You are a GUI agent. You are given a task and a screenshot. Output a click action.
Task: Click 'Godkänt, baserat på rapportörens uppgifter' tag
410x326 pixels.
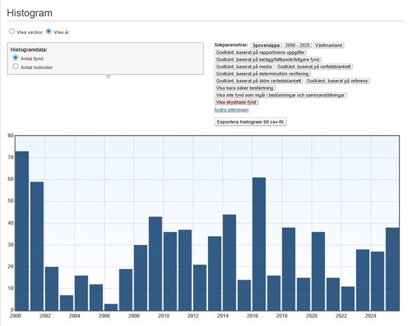pyautogui.click(x=261, y=53)
